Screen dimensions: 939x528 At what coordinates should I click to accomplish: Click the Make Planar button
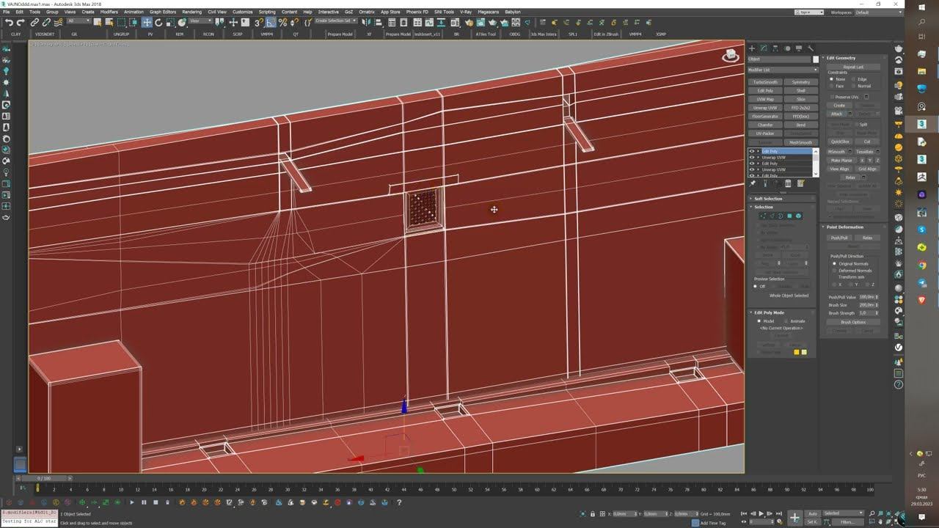tap(841, 161)
